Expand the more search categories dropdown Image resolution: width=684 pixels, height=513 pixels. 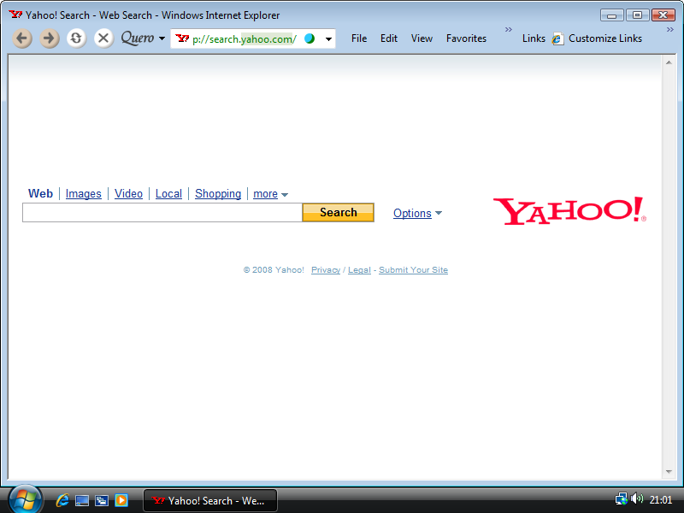[270, 194]
